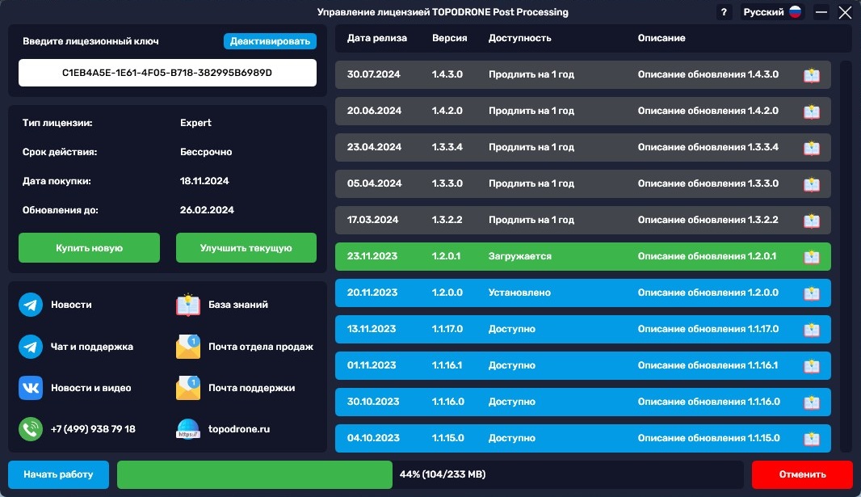Screen dimensions: 861x497
Task: Open the changelog book icon for version 1.1.17.0
Action: point(812,330)
